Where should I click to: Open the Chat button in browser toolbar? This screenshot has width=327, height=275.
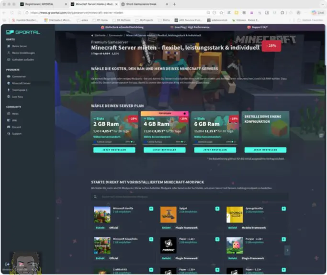(318, 13)
